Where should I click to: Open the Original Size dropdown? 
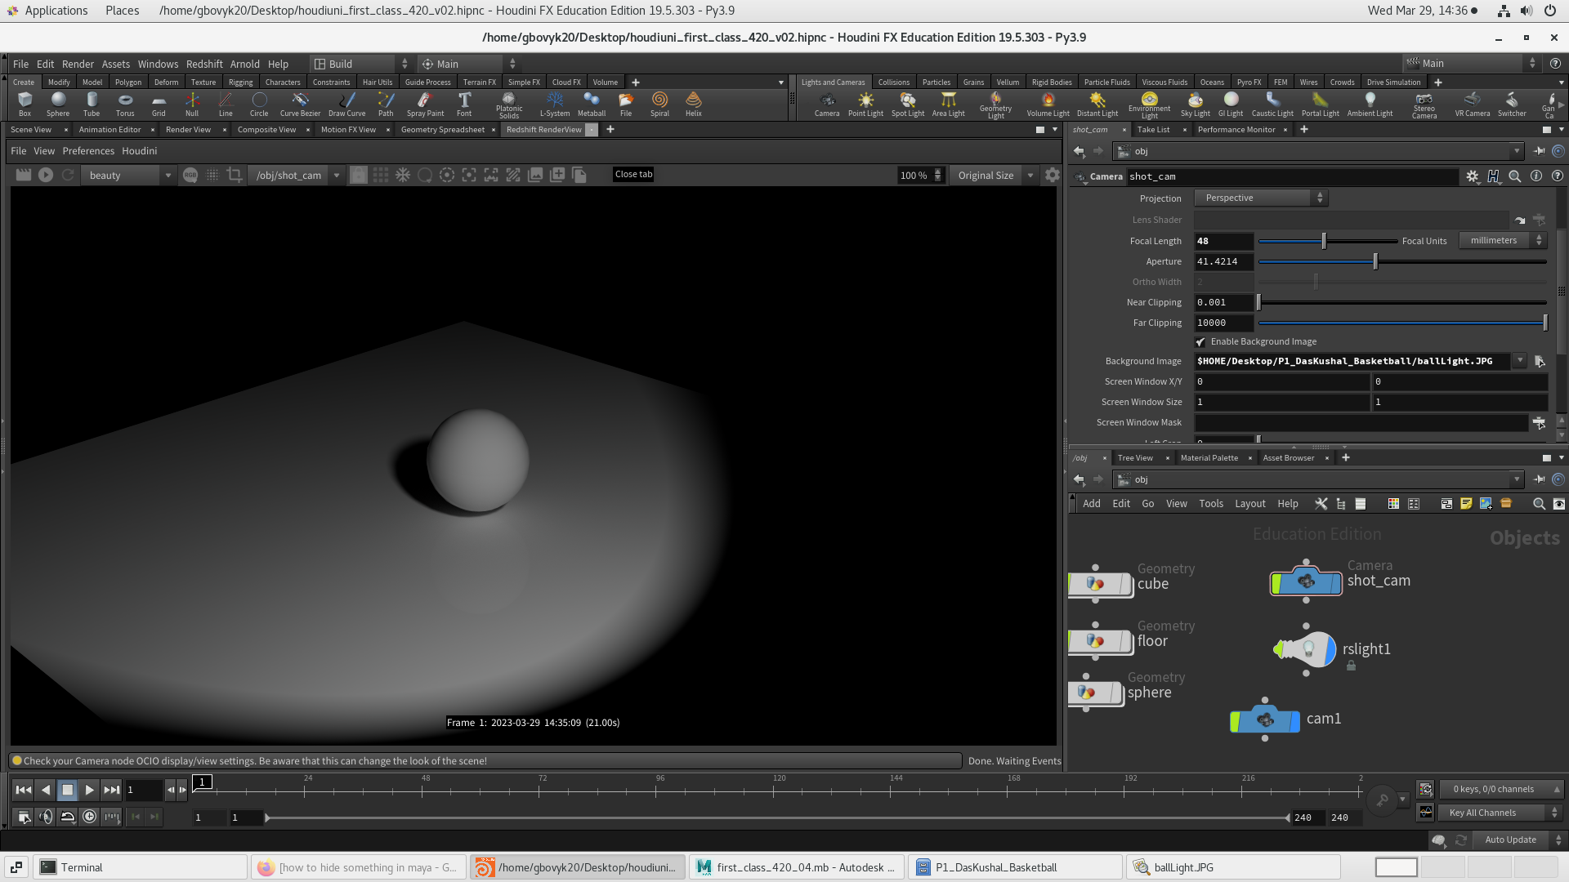994,176
